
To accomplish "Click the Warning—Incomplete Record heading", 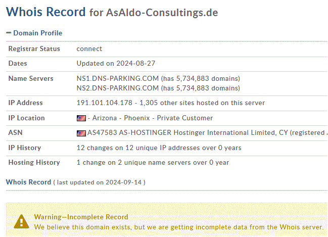I will [81, 217].
